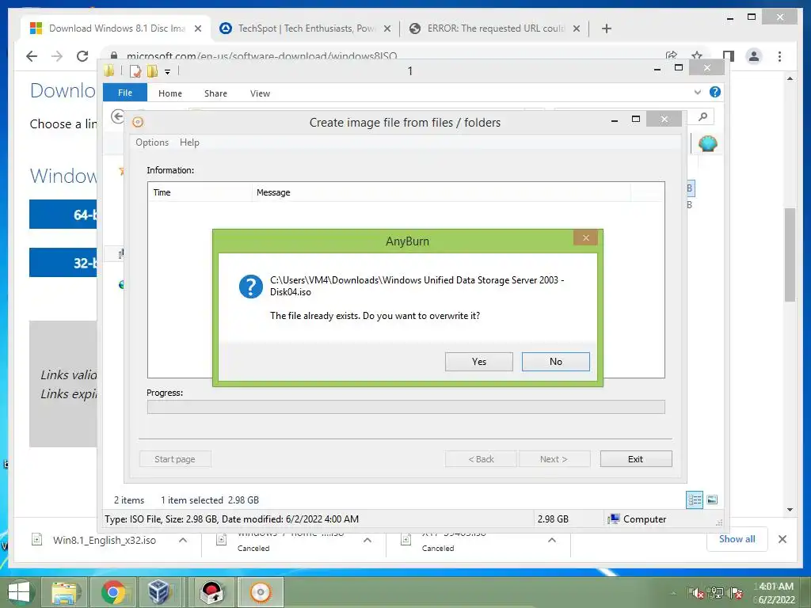Click No in the AnyBurn dialog

[x=555, y=361]
